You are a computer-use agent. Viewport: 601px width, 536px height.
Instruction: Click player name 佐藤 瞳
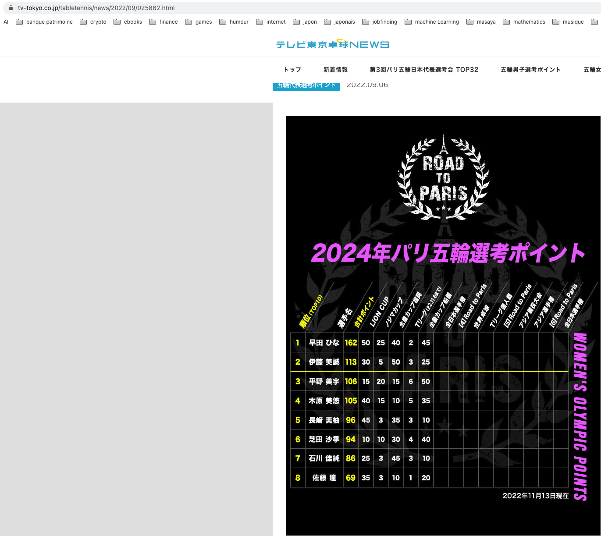324,478
